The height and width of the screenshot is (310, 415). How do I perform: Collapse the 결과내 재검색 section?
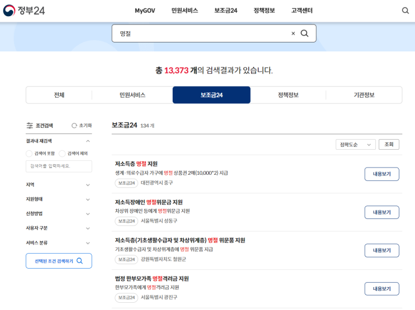pyautogui.click(x=88, y=141)
